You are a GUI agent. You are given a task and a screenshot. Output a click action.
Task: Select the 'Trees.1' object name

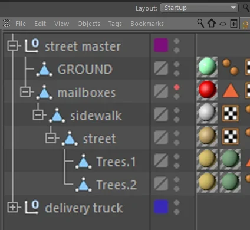(x=116, y=162)
